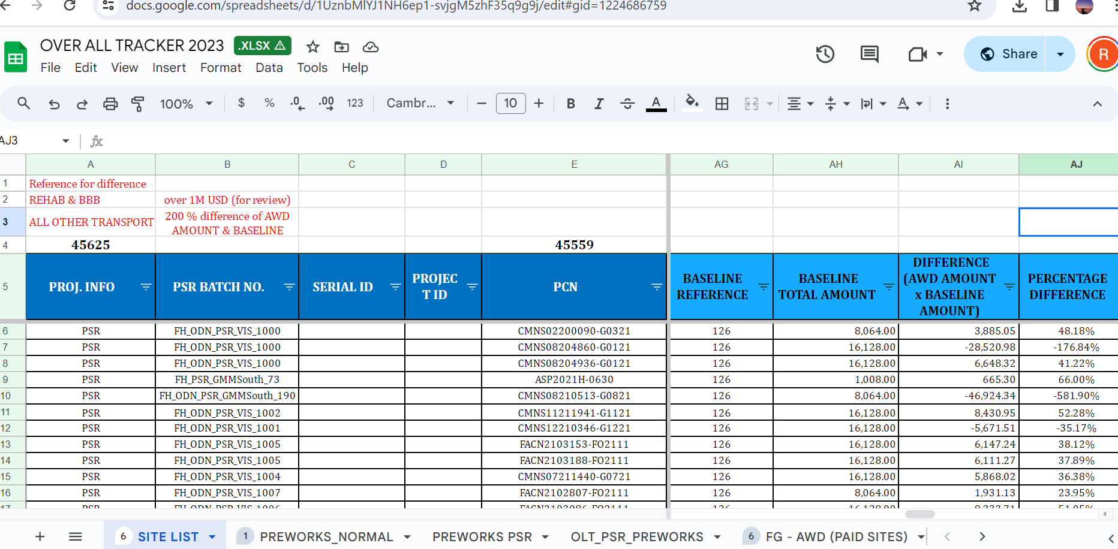Open the all sheets list
This screenshot has height=549, width=1118.
point(75,536)
